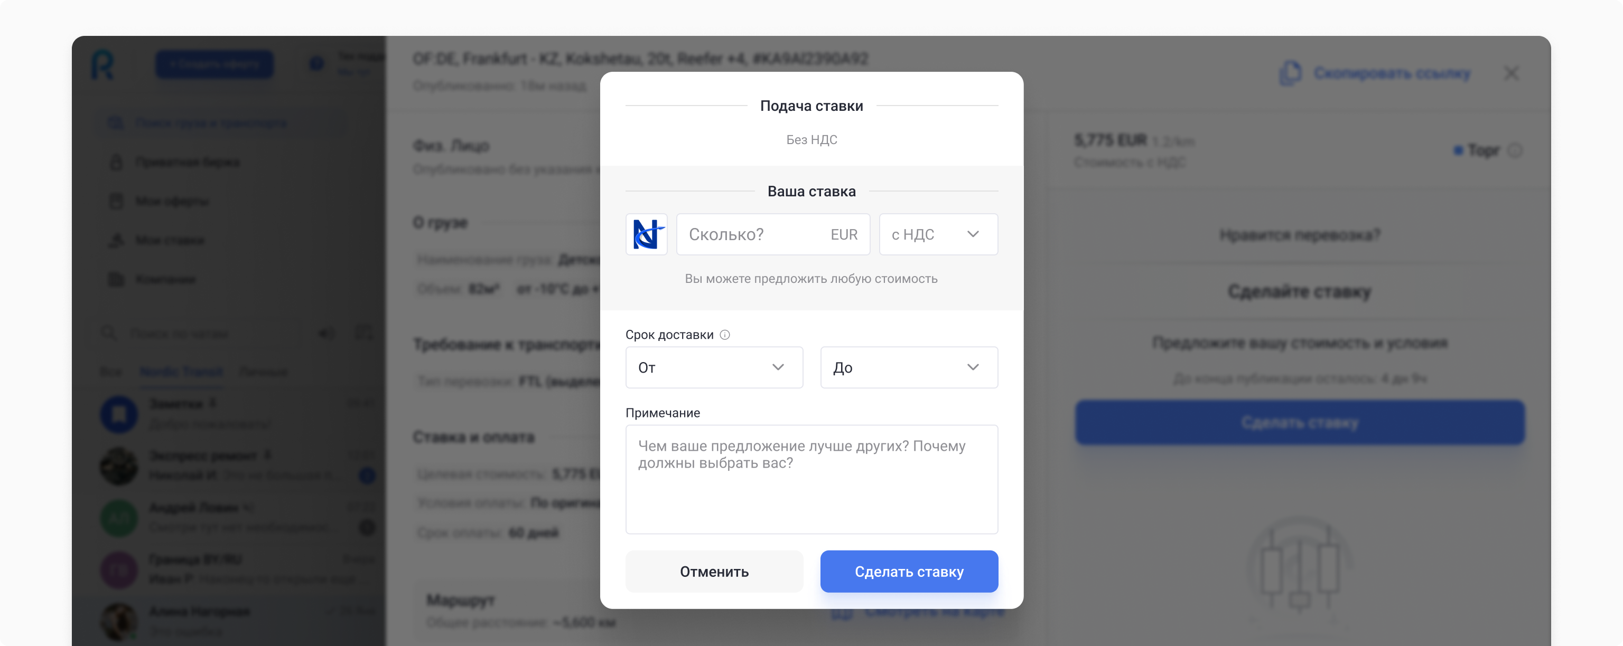
Task: Click the blue create offer button in sidebar
Action: 214,64
